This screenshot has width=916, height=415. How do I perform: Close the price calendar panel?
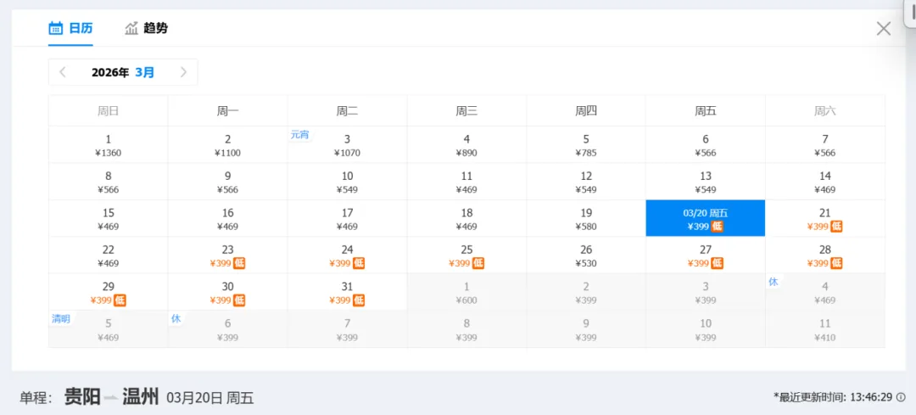[x=883, y=28]
